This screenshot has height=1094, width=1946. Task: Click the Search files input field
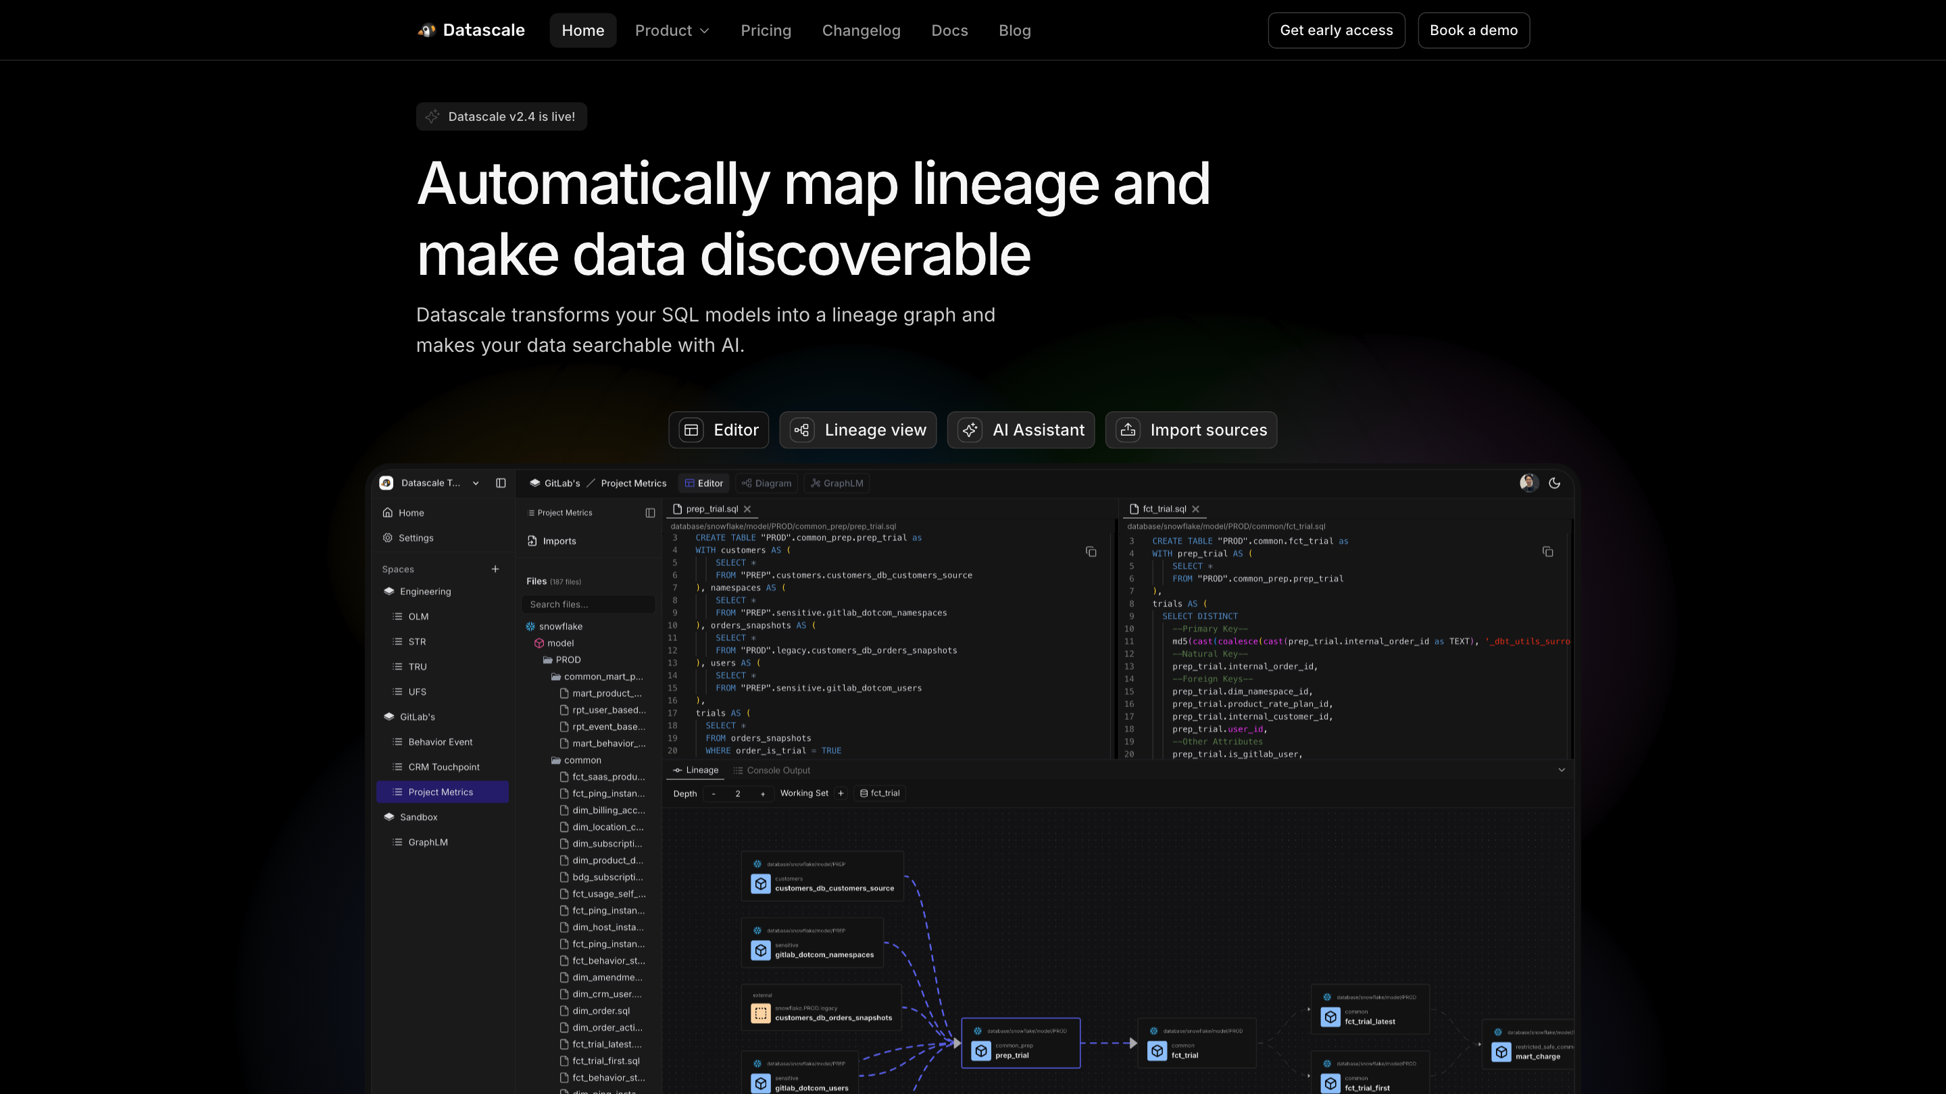pos(588,604)
